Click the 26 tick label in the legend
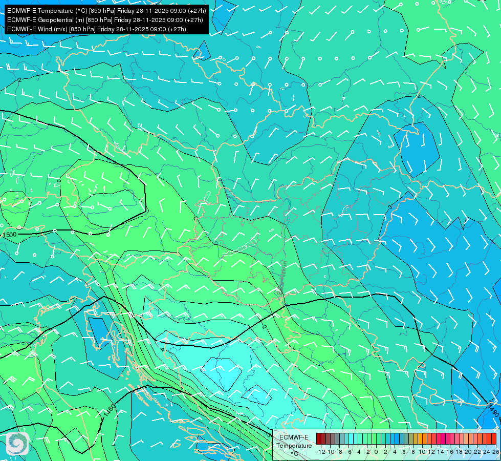Image resolution: width=501 pixels, height=461 pixels. coord(495,452)
